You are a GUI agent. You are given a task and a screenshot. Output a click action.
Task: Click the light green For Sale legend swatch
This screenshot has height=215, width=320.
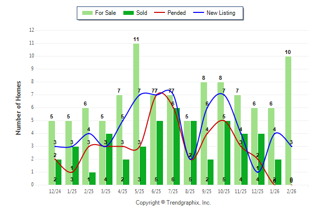pyautogui.click(x=90, y=13)
